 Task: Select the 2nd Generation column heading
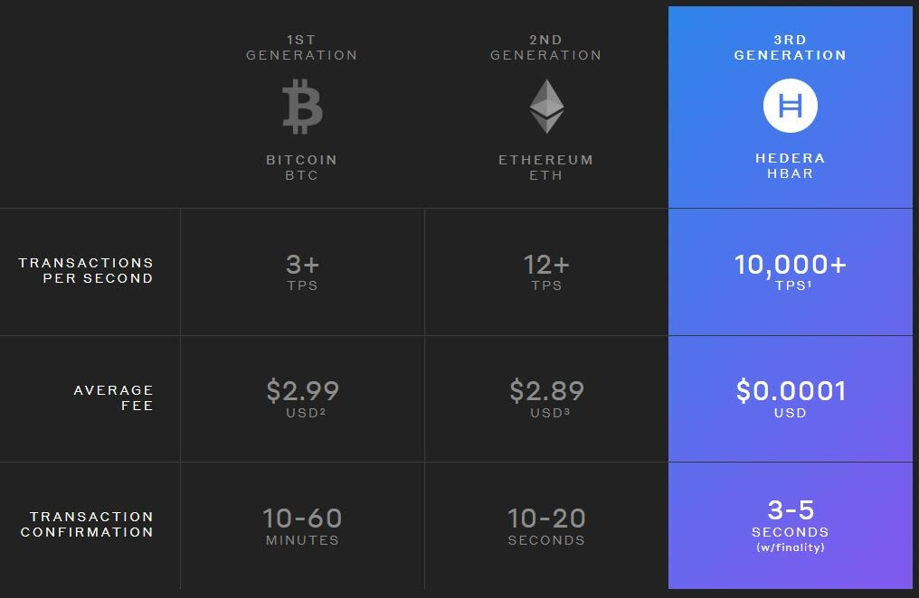click(546, 47)
